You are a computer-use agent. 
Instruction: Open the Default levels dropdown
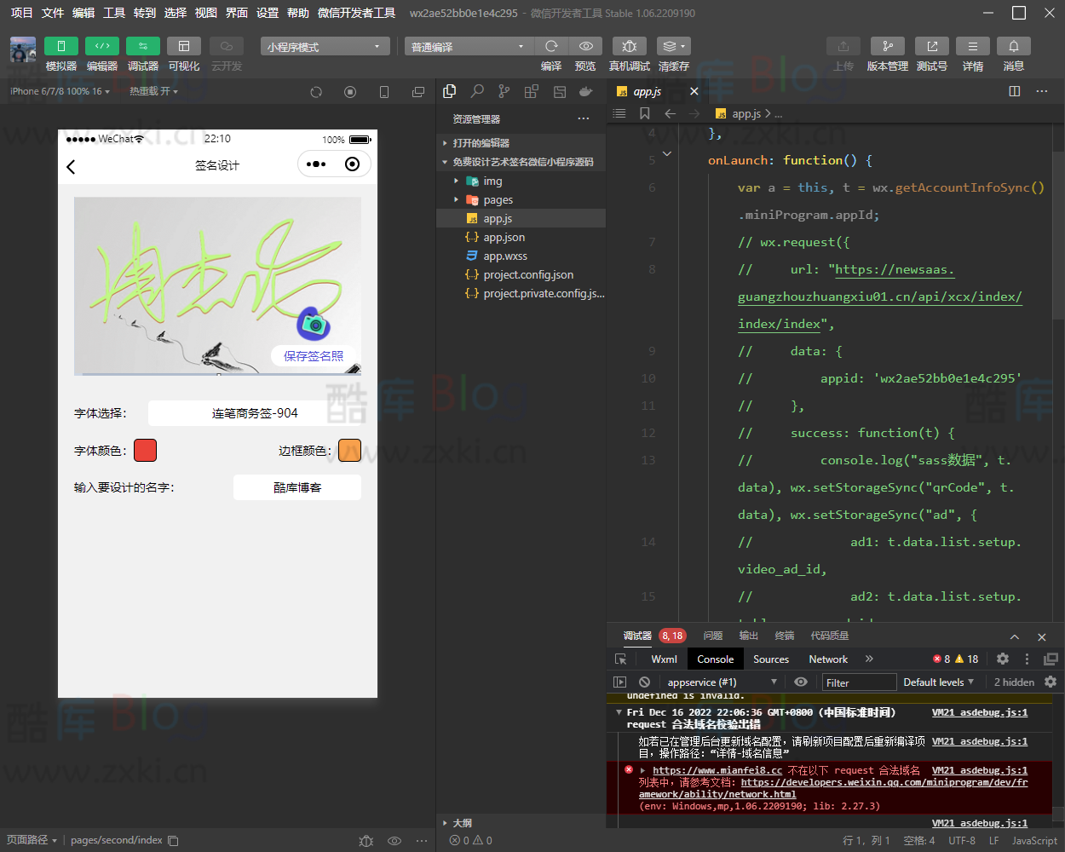pos(938,682)
